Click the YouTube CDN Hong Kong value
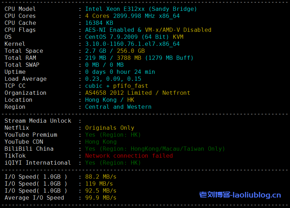290x208 pixels. 101,142
